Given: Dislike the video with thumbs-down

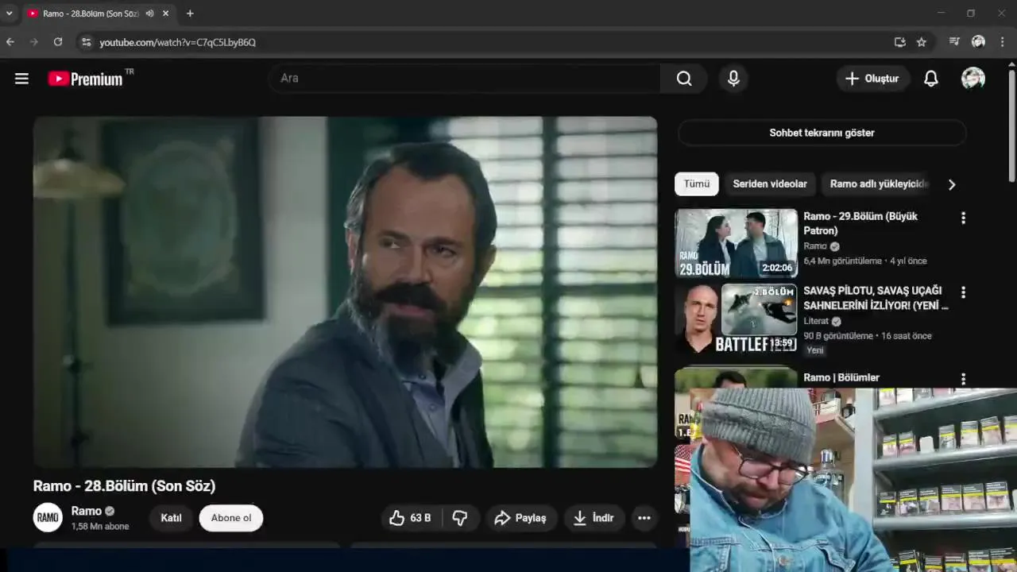Looking at the screenshot, I should click(x=460, y=518).
